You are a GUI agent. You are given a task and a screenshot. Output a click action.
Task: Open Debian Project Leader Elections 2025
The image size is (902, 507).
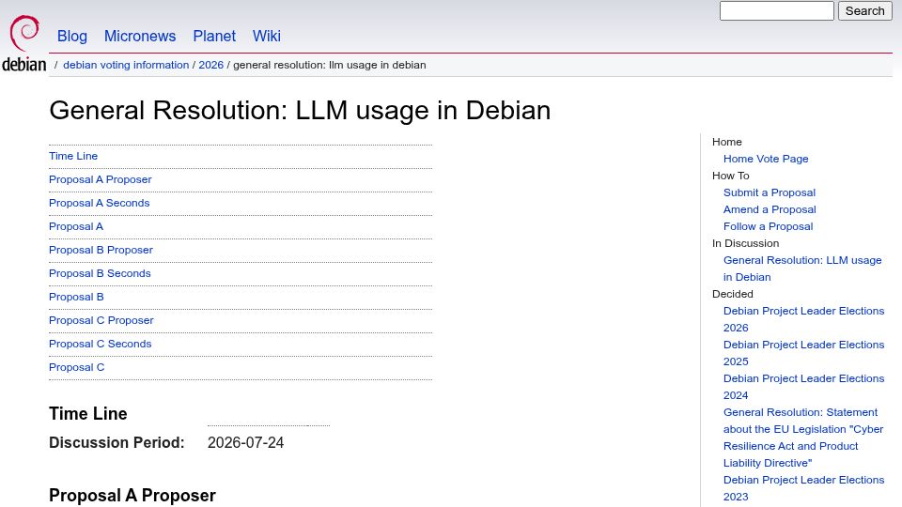(803, 353)
